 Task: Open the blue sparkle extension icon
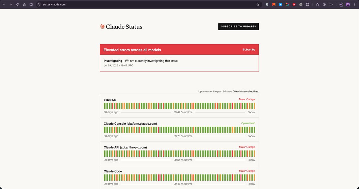[x=281, y=4]
